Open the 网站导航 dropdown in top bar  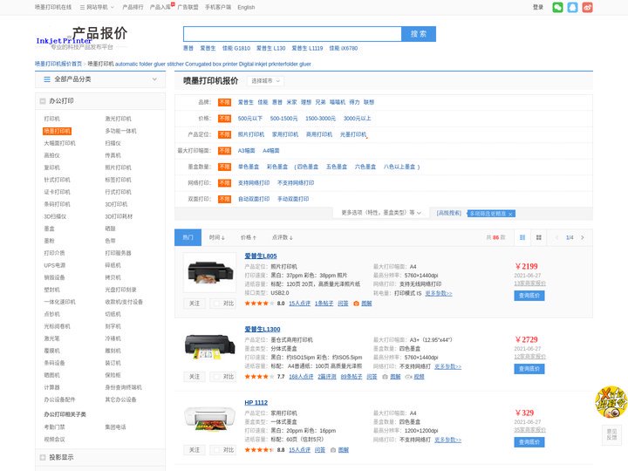click(97, 7)
